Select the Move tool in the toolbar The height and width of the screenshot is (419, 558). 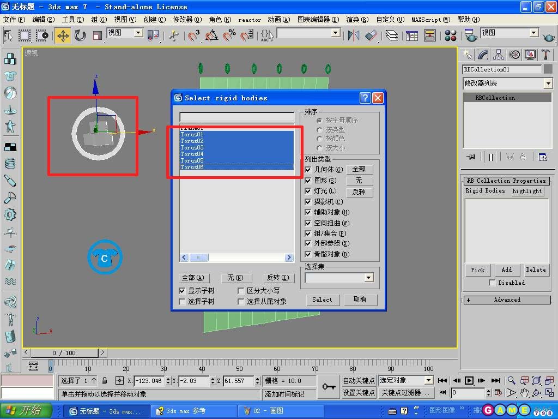point(63,36)
